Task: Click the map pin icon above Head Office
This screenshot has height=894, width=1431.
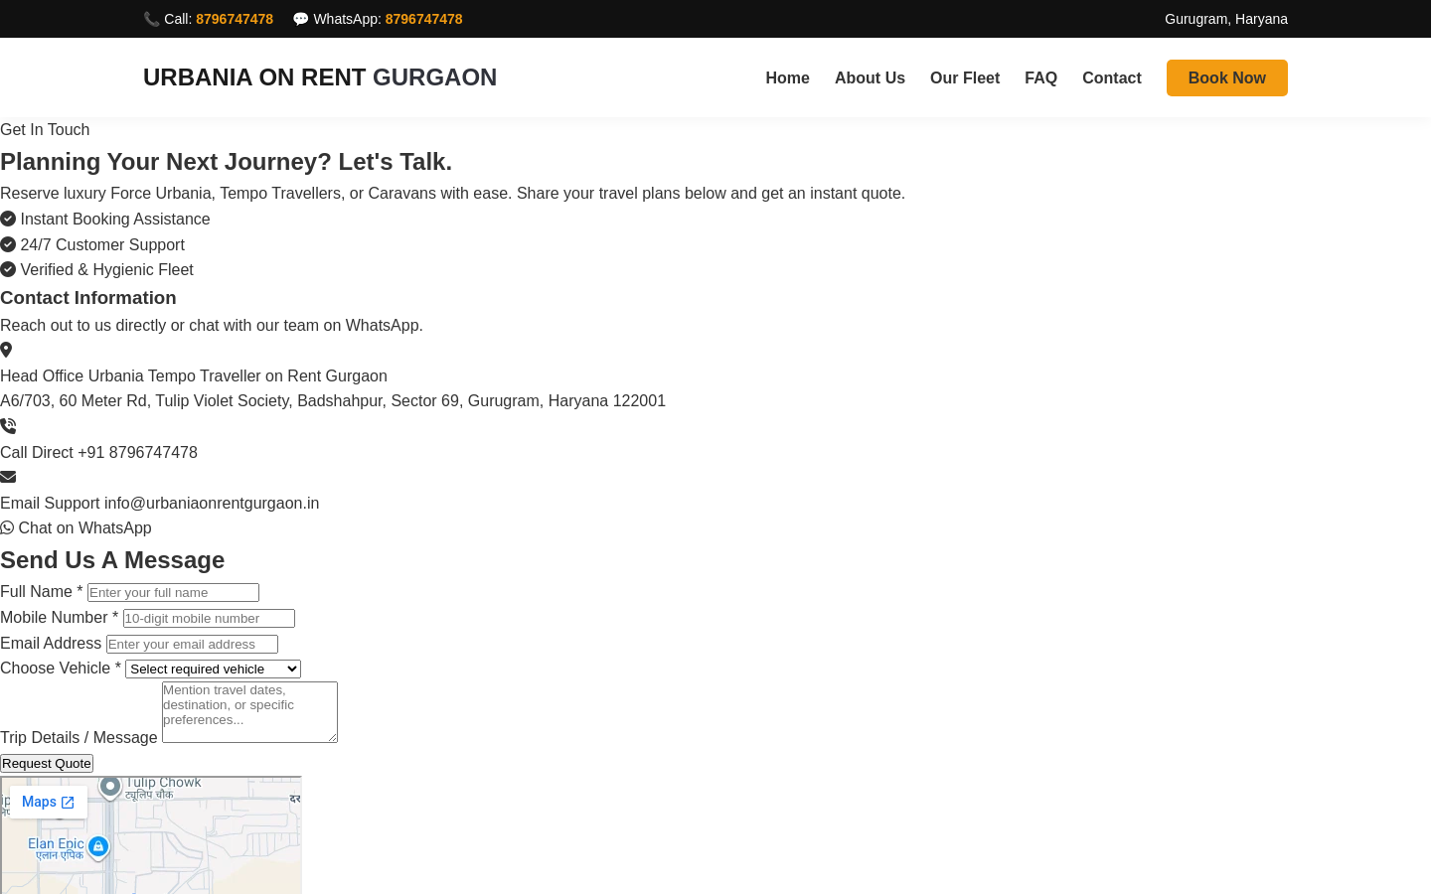Action: click(6, 350)
